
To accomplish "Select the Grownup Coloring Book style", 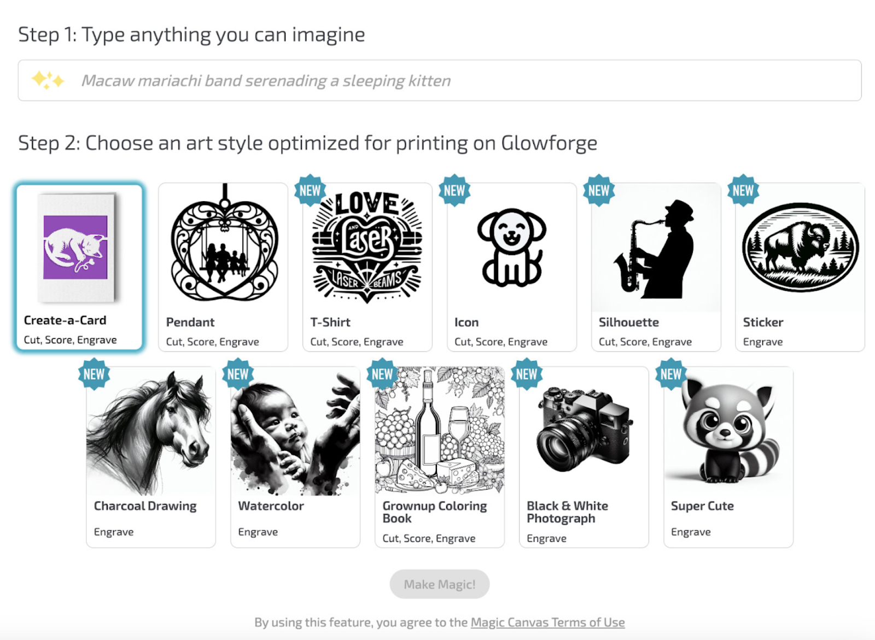I will (439, 432).
